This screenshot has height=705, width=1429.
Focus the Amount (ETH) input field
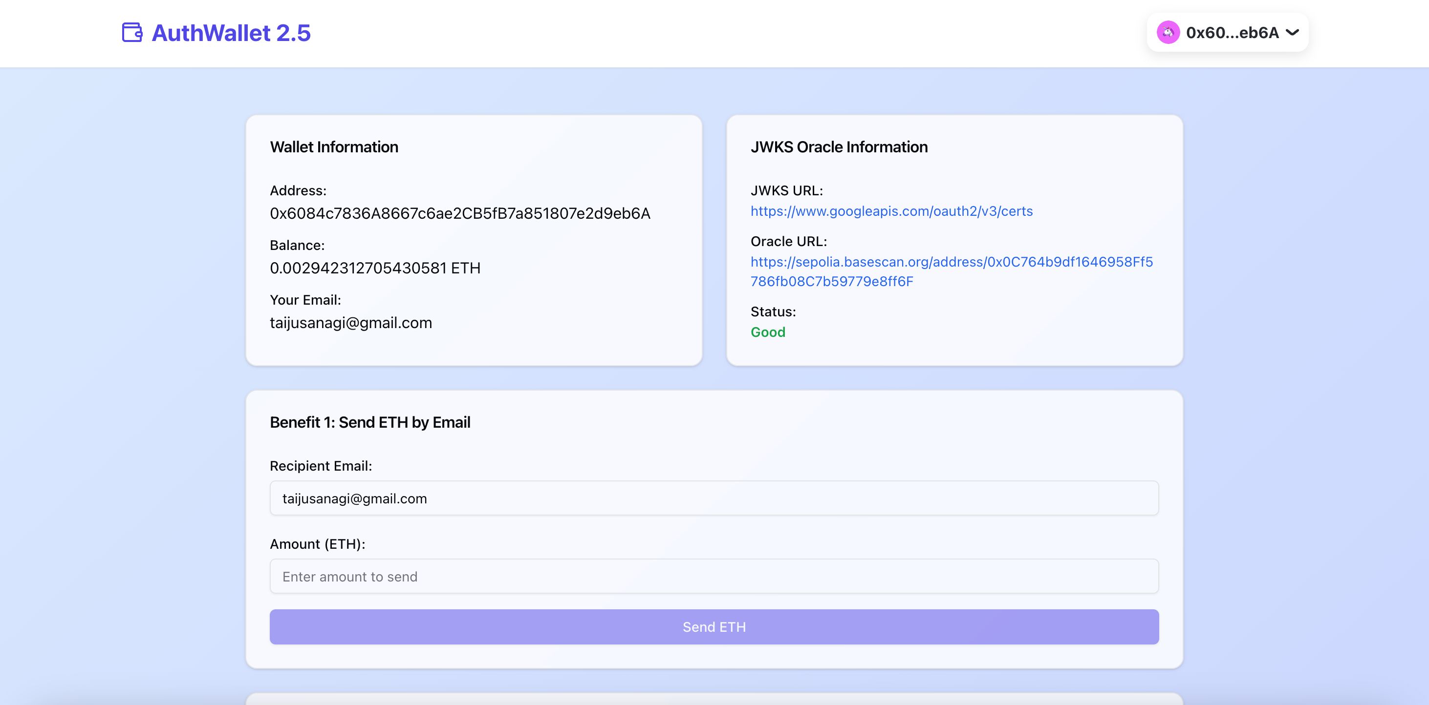(x=714, y=577)
